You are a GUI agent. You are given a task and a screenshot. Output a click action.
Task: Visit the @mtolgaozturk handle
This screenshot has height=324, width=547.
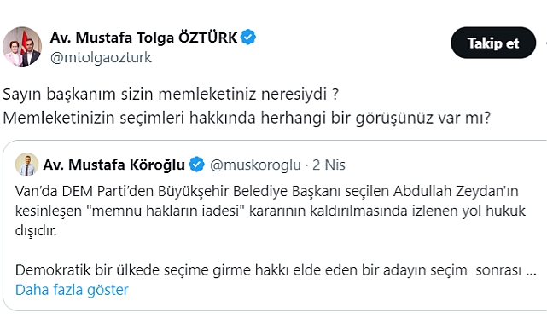[x=101, y=57]
